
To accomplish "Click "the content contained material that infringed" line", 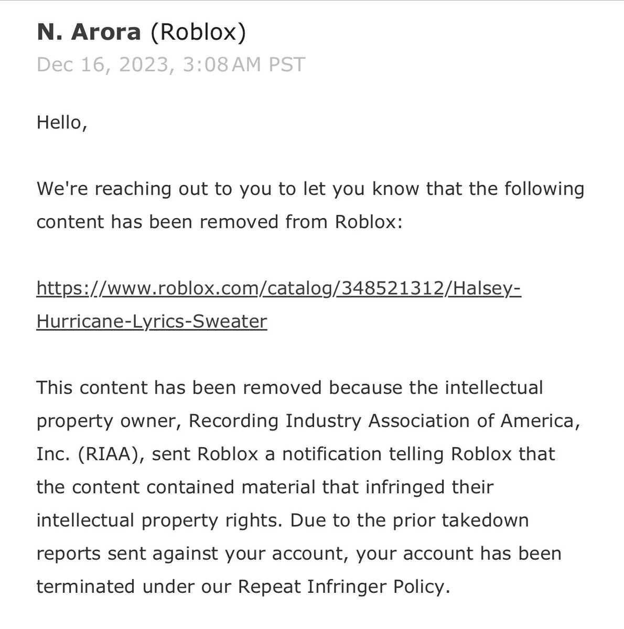I will point(265,487).
